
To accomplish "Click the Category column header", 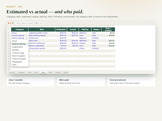I will click(20, 29).
